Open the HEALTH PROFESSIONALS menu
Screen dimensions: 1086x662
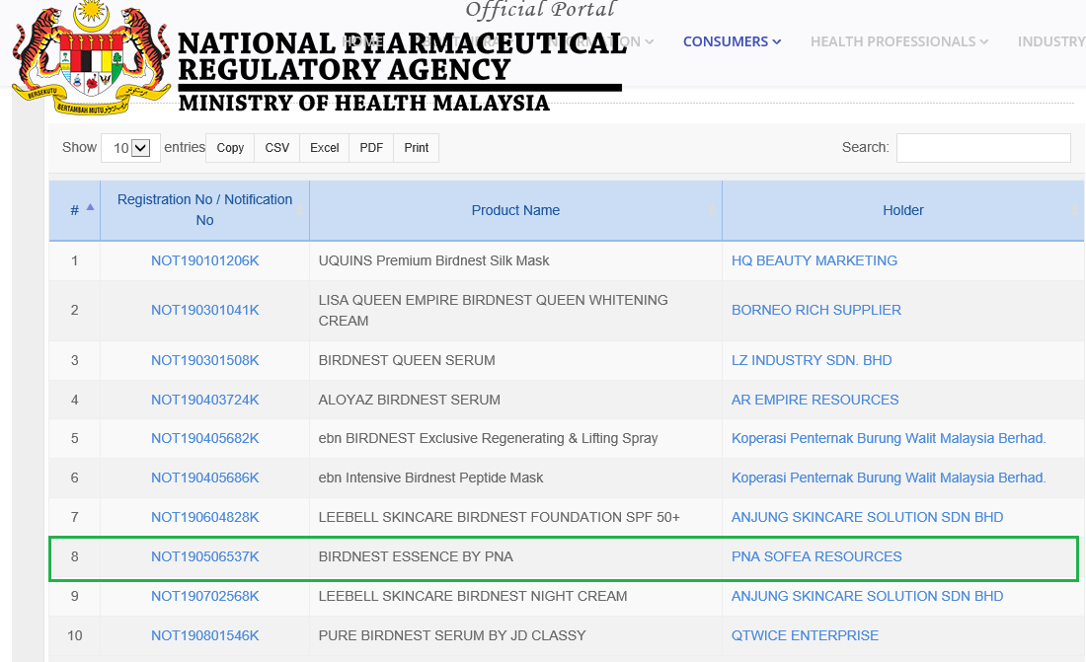tap(899, 41)
